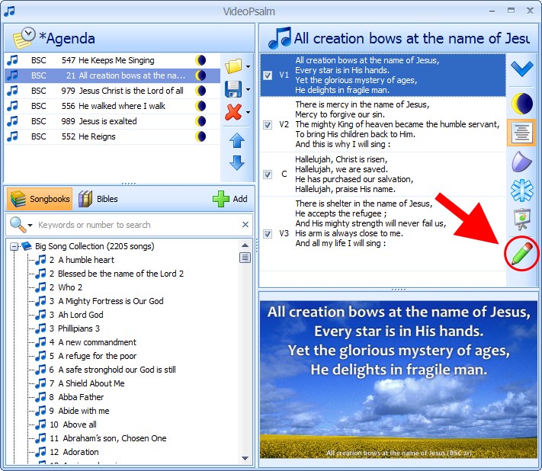Screen dimensions: 542x471
Task: Click the green plus Add icon
Action: click(x=221, y=199)
